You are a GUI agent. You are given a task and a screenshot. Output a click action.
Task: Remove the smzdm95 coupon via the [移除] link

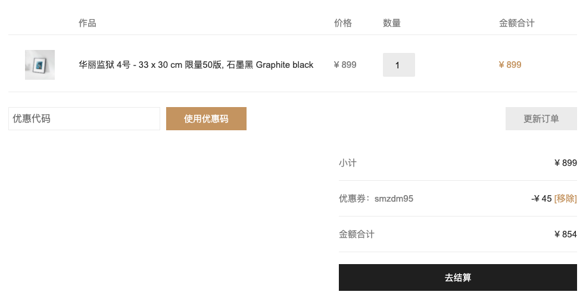(565, 199)
